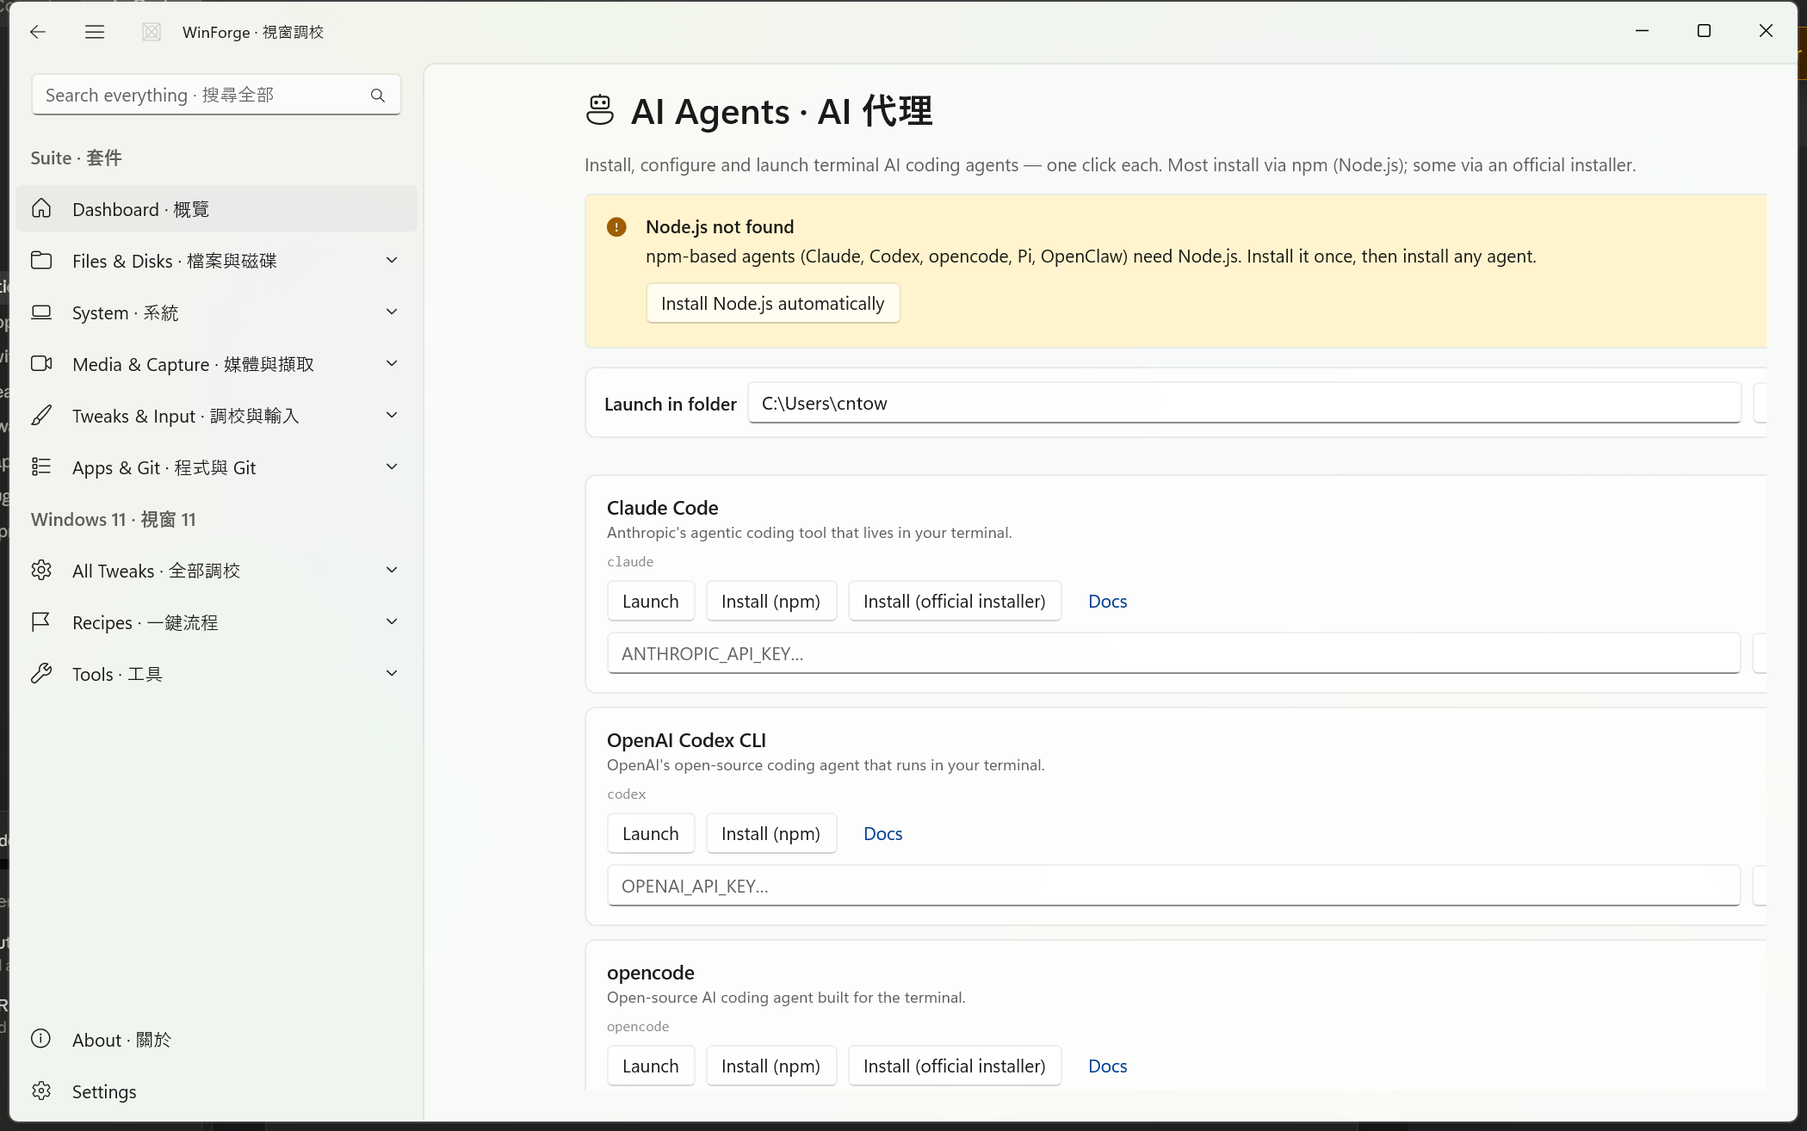The height and width of the screenshot is (1131, 1807).
Task: Launch opencode agent
Action: click(651, 1066)
